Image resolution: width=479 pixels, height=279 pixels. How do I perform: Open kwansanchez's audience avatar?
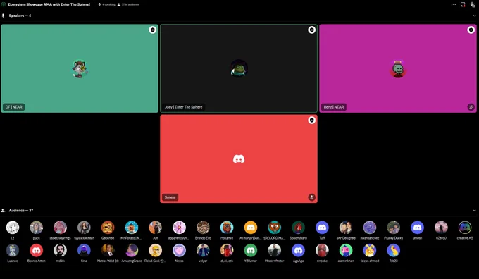tap(370, 228)
